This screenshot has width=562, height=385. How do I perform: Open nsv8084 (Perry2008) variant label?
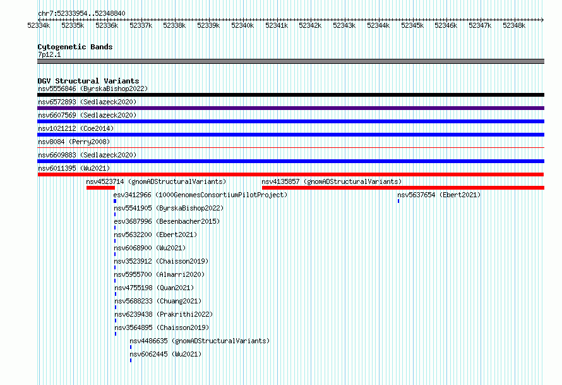pyautogui.click(x=74, y=142)
